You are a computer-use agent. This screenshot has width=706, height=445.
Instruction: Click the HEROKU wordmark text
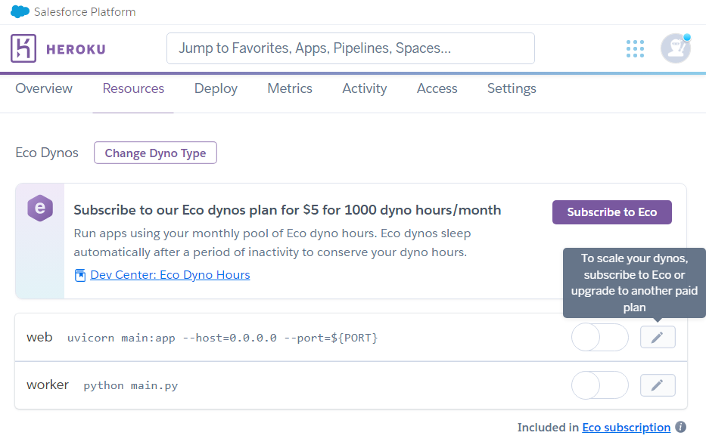coord(76,49)
